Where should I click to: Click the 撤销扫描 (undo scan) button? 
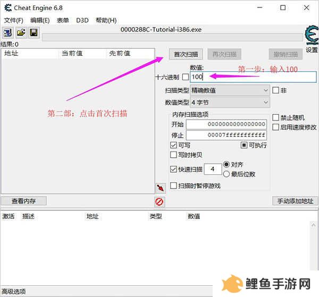[x=286, y=54]
